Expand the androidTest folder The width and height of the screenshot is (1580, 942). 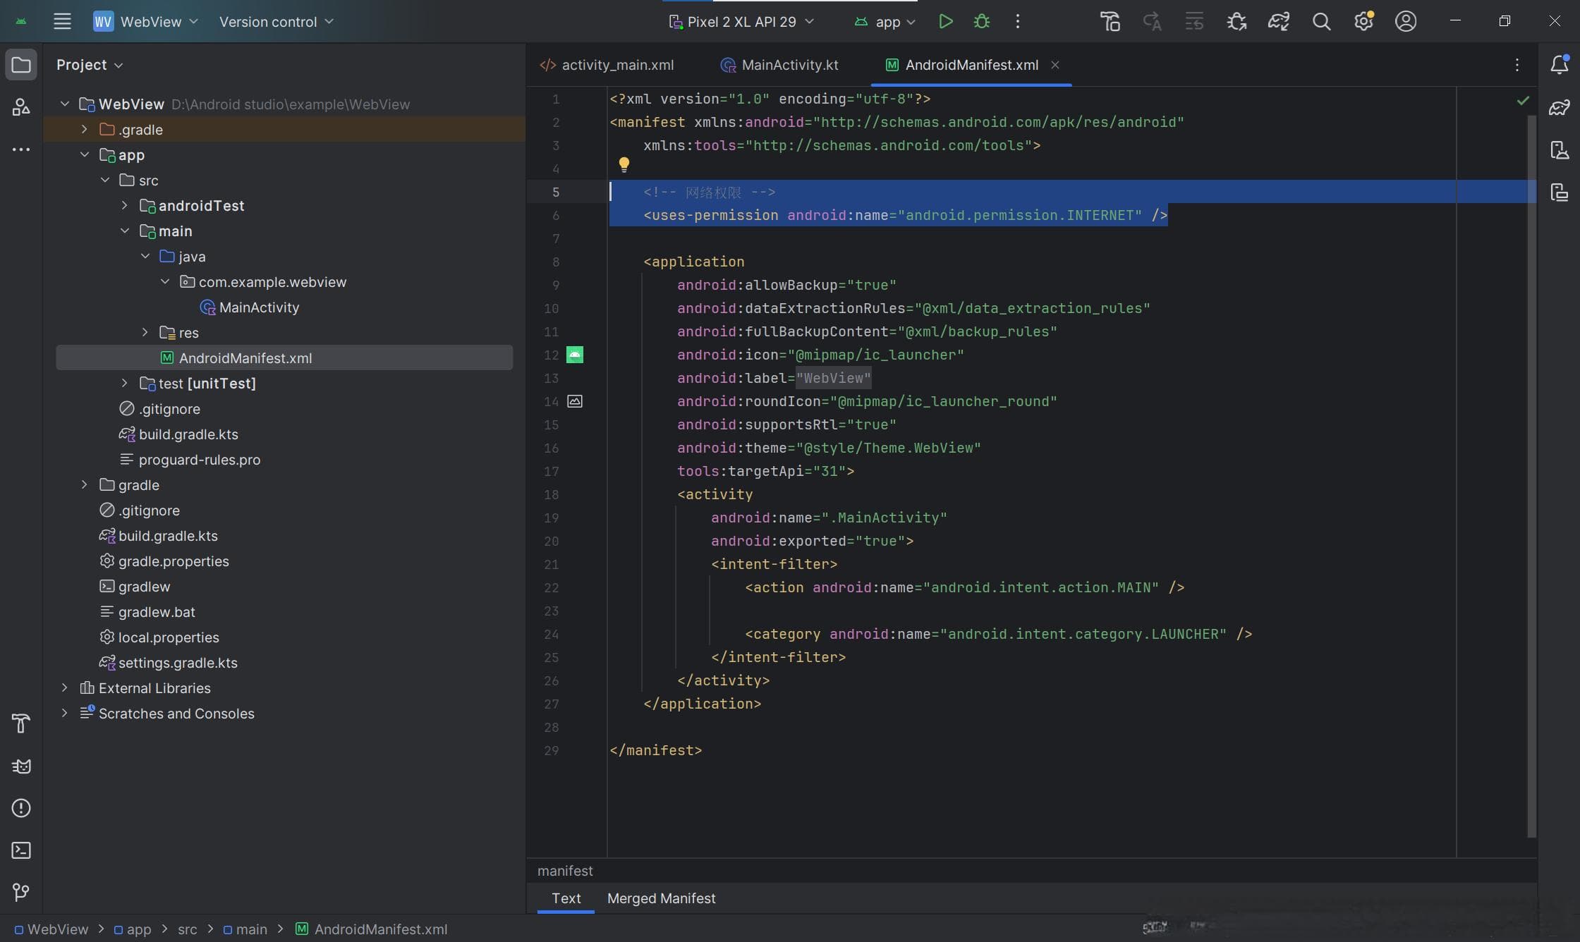point(124,205)
